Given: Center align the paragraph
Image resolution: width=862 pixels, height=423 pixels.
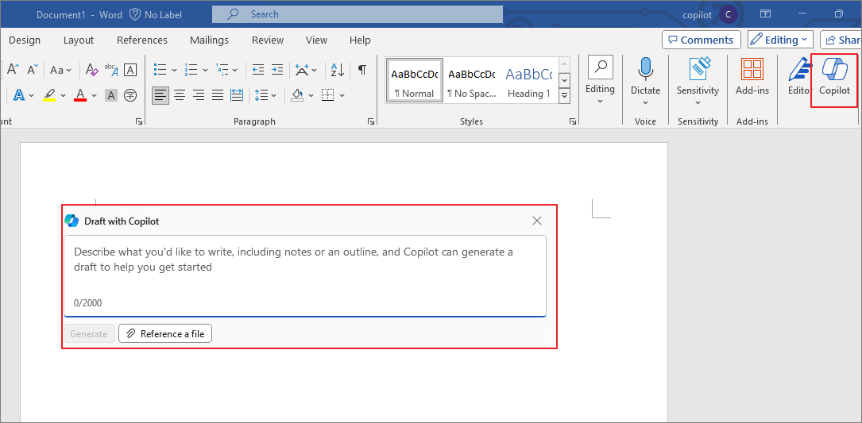Looking at the screenshot, I should click(180, 95).
